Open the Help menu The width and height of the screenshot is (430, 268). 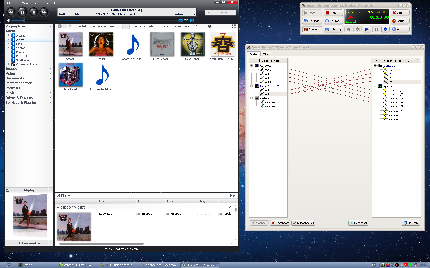click(x=53, y=3)
